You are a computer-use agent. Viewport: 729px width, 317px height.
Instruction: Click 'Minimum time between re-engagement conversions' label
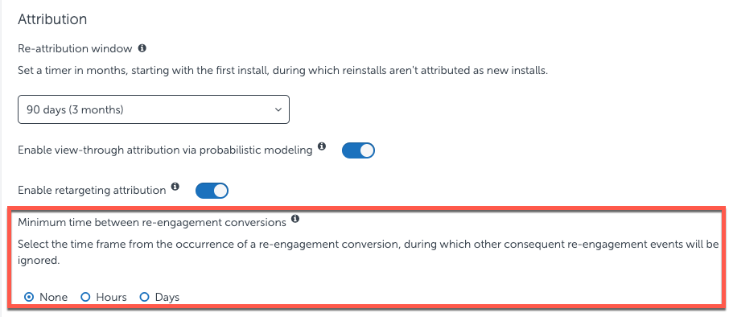point(152,223)
